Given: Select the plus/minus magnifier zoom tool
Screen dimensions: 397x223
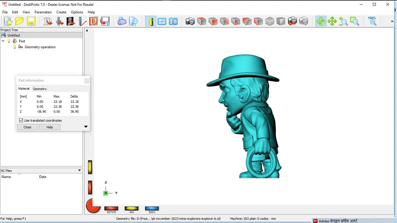Looking at the screenshot, I should coord(343,21).
